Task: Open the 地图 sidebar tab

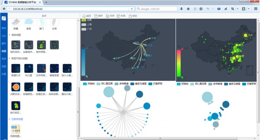Action: tap(4, 51)
